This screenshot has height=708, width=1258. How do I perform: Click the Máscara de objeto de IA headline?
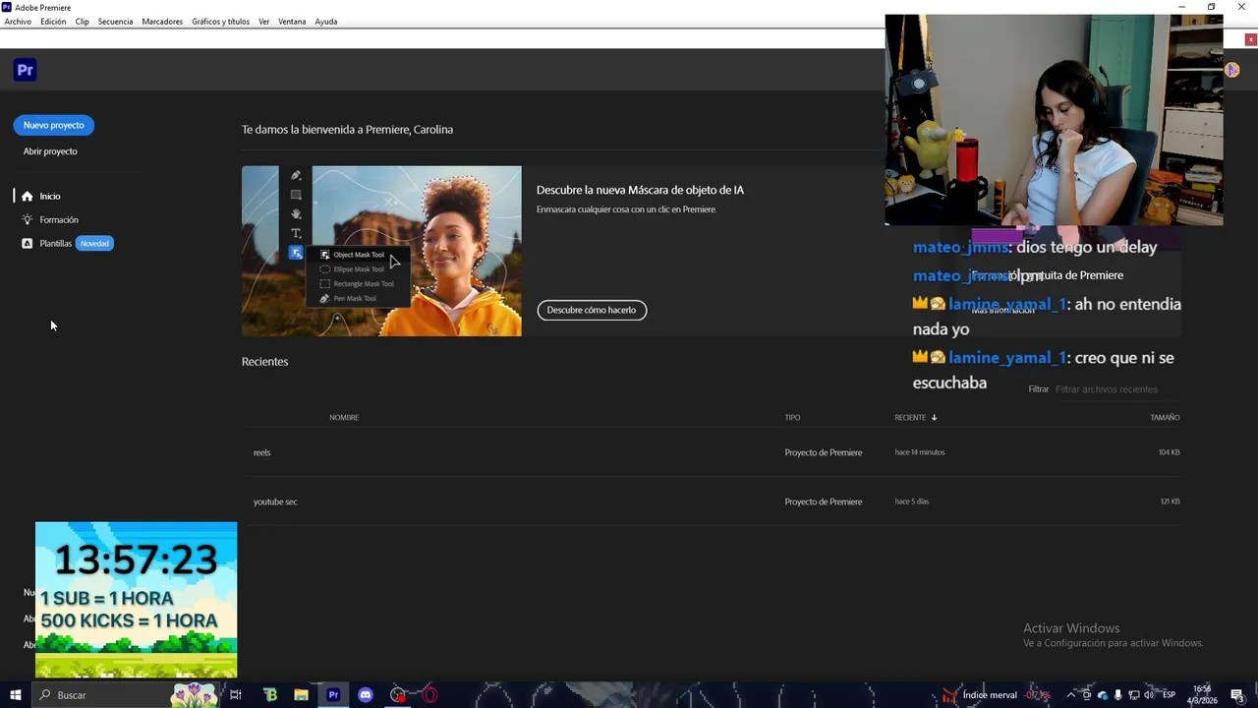tap(640, 190)
